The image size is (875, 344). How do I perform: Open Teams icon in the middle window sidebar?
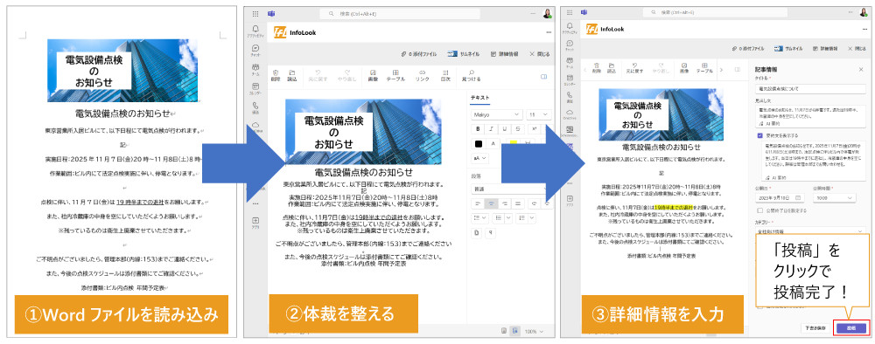(x=255, y=69)
